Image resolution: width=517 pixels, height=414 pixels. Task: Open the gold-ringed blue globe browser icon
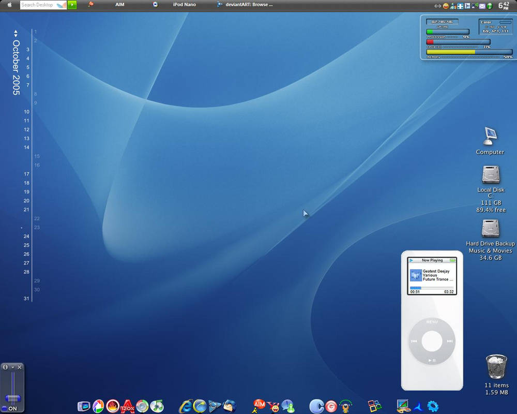pyautogui.click(x=200, y=406)
